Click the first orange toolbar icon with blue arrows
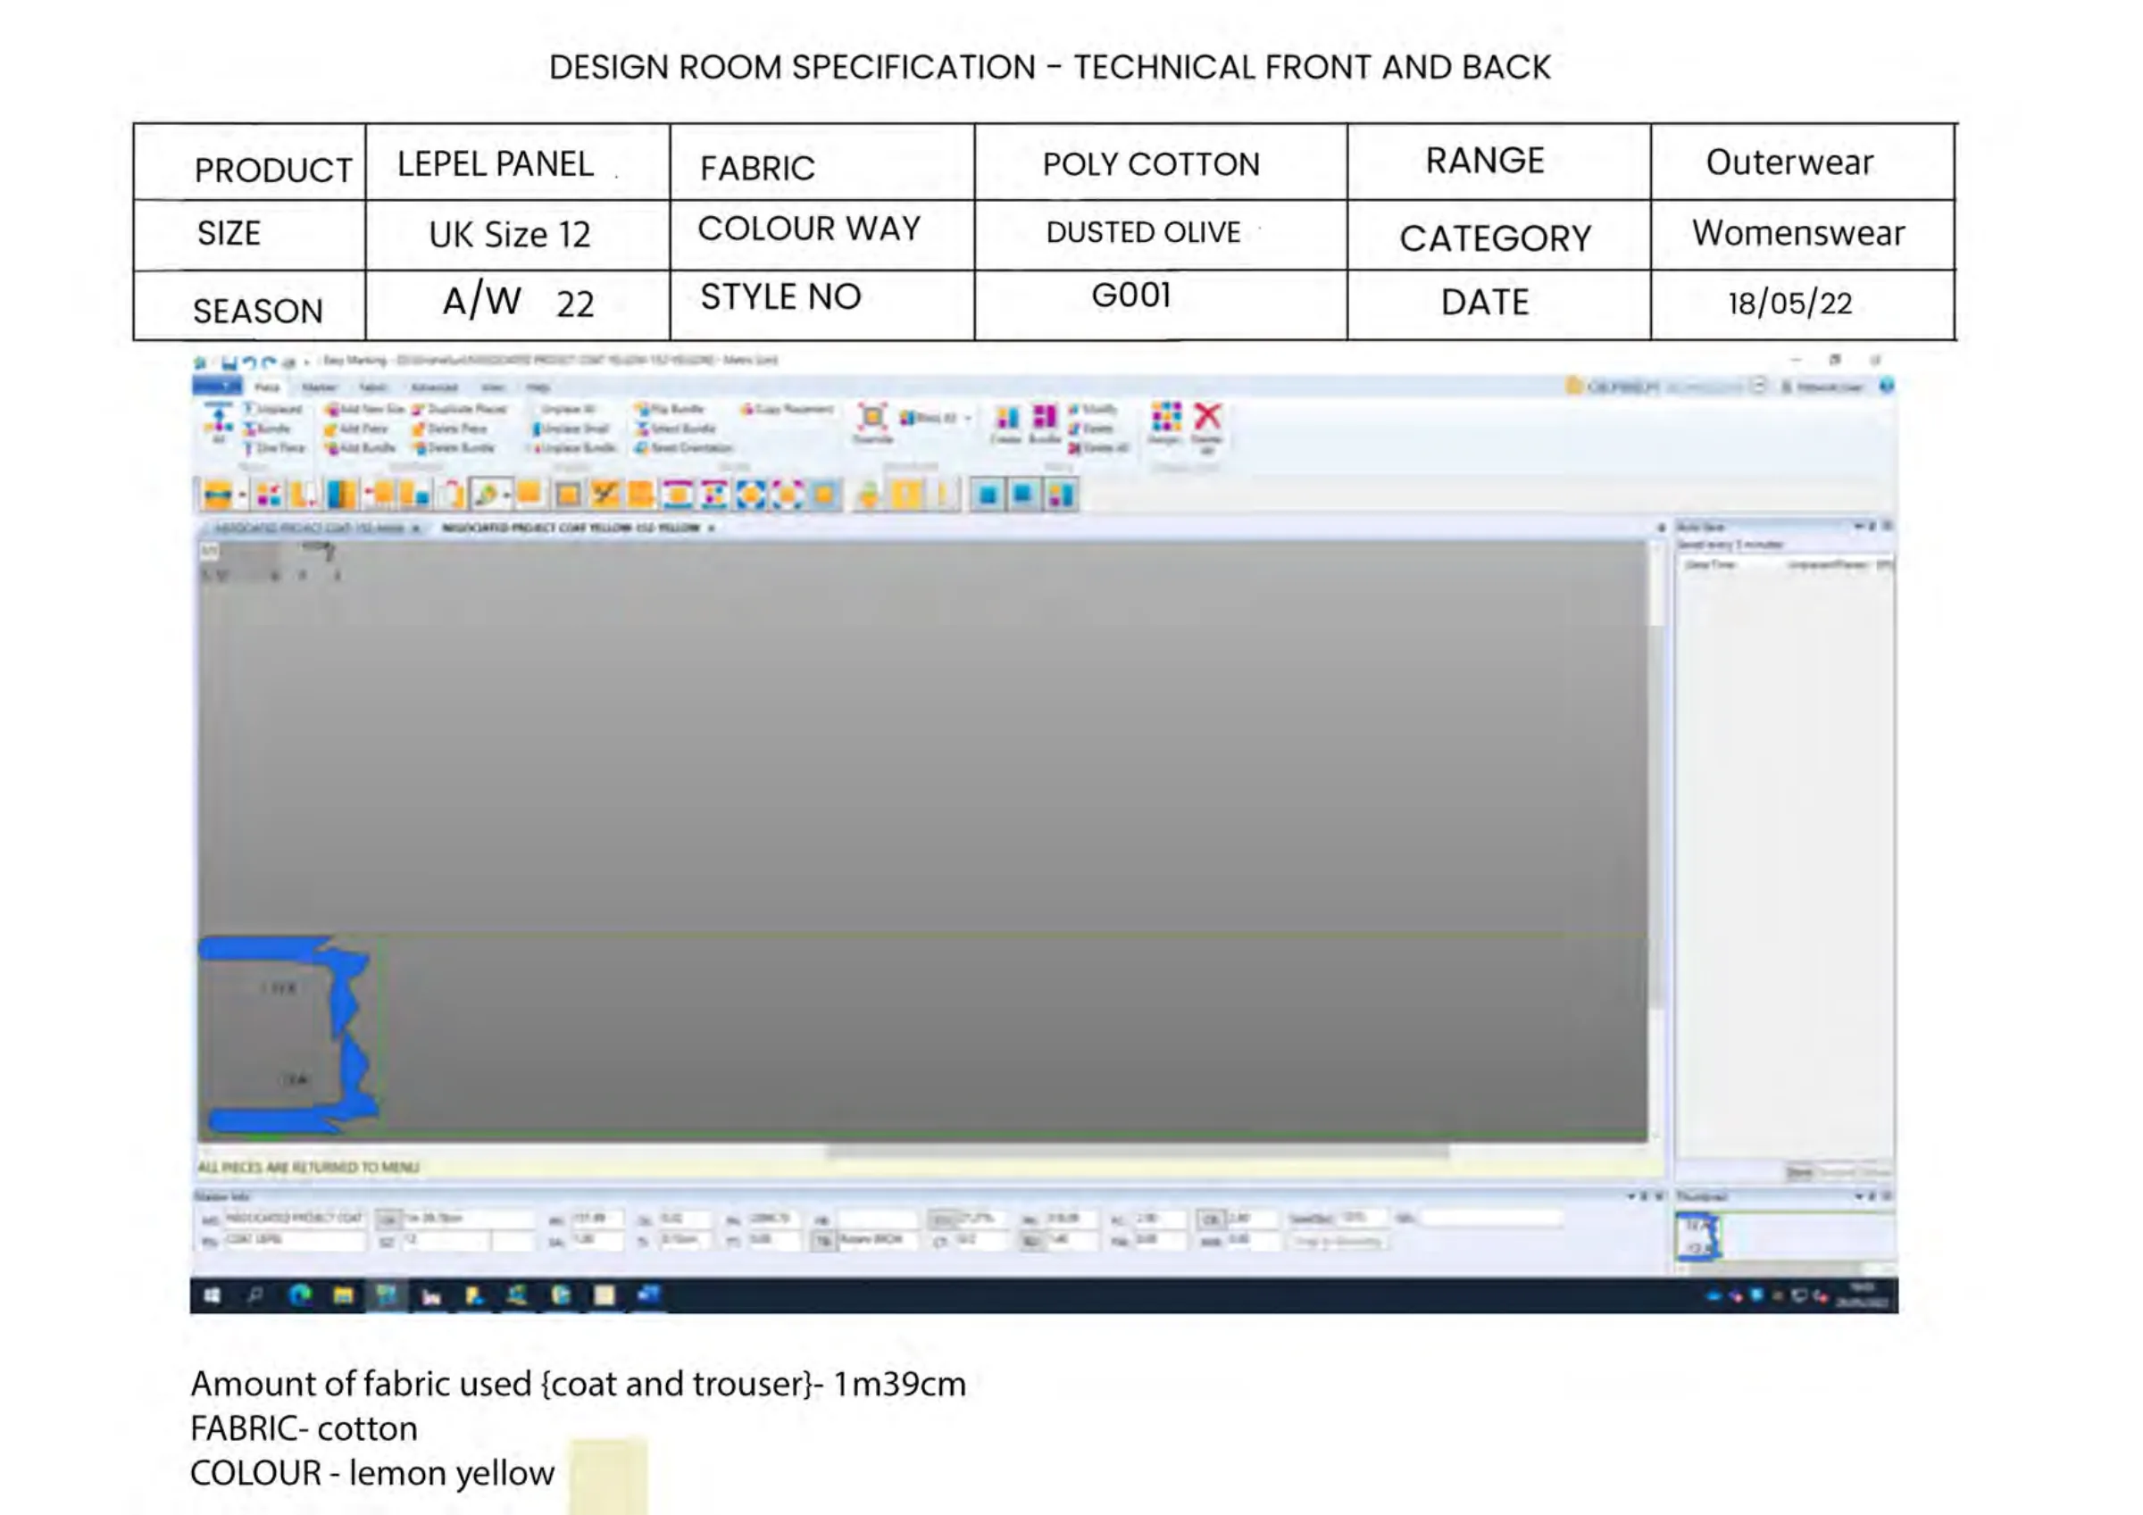Screen dimensions: 2143x1515 click(x=218, y=495)
